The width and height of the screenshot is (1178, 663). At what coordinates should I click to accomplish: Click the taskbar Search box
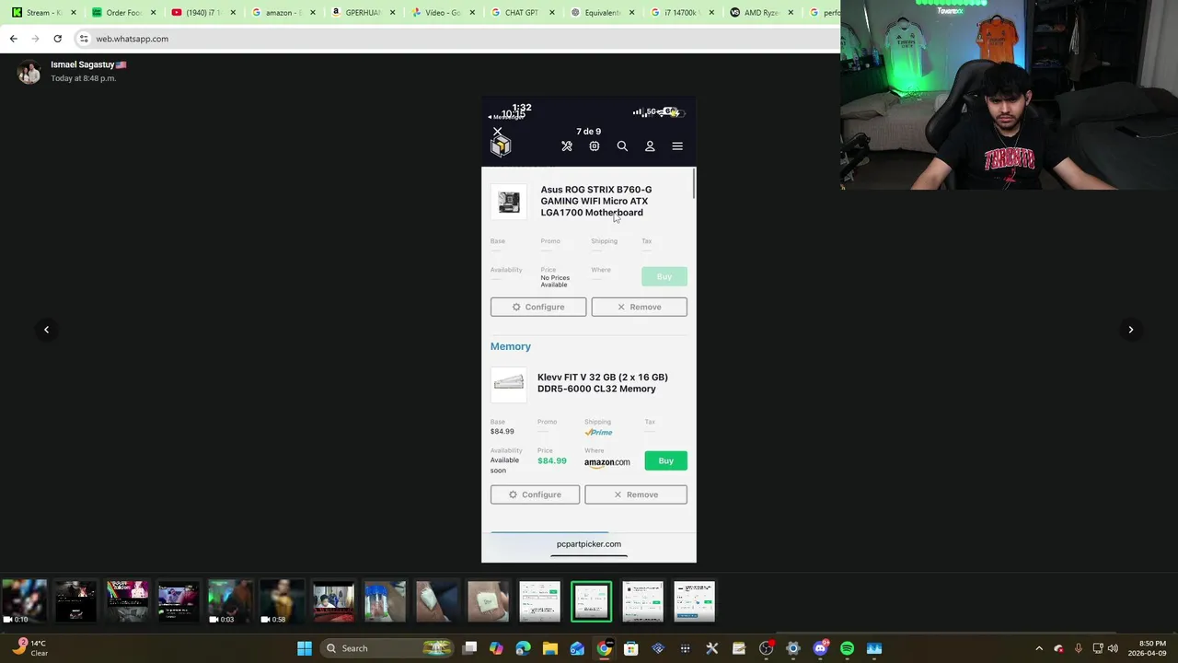coord(387,648)
